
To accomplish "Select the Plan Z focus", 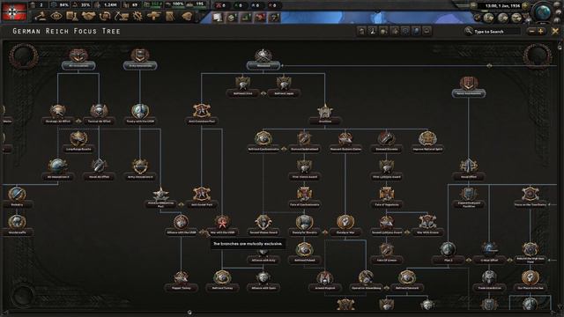I will point(448,254).
